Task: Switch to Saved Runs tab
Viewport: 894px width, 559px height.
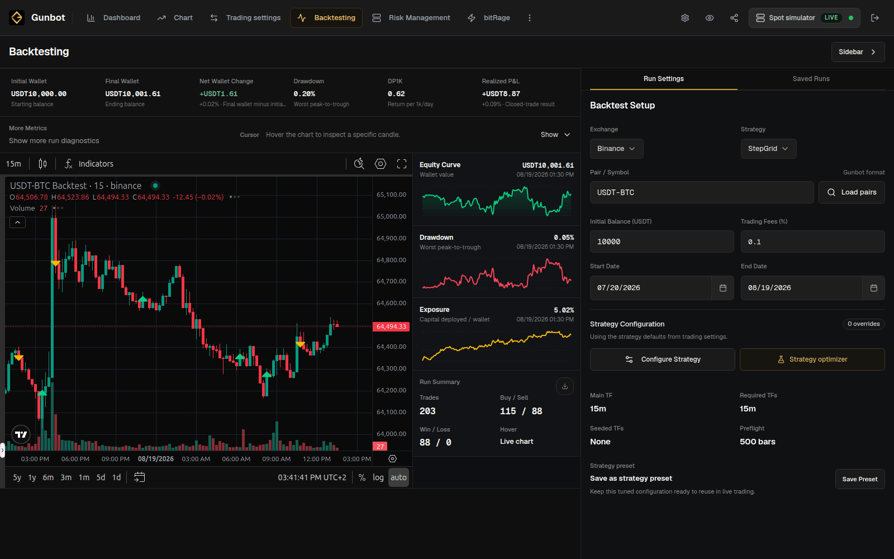Action: point(811,79)
